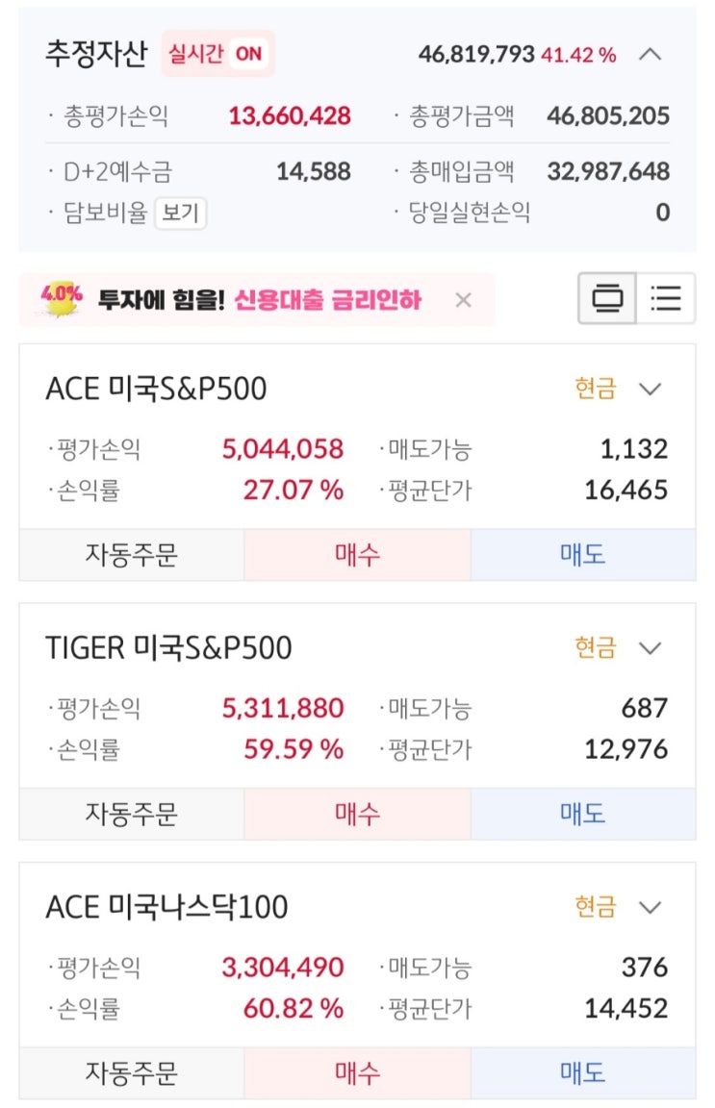This screenshot has height=1108, width=715.
Task: Open 자동주문 for ACE 미국S&P500
Action: (x=132, y=555)
